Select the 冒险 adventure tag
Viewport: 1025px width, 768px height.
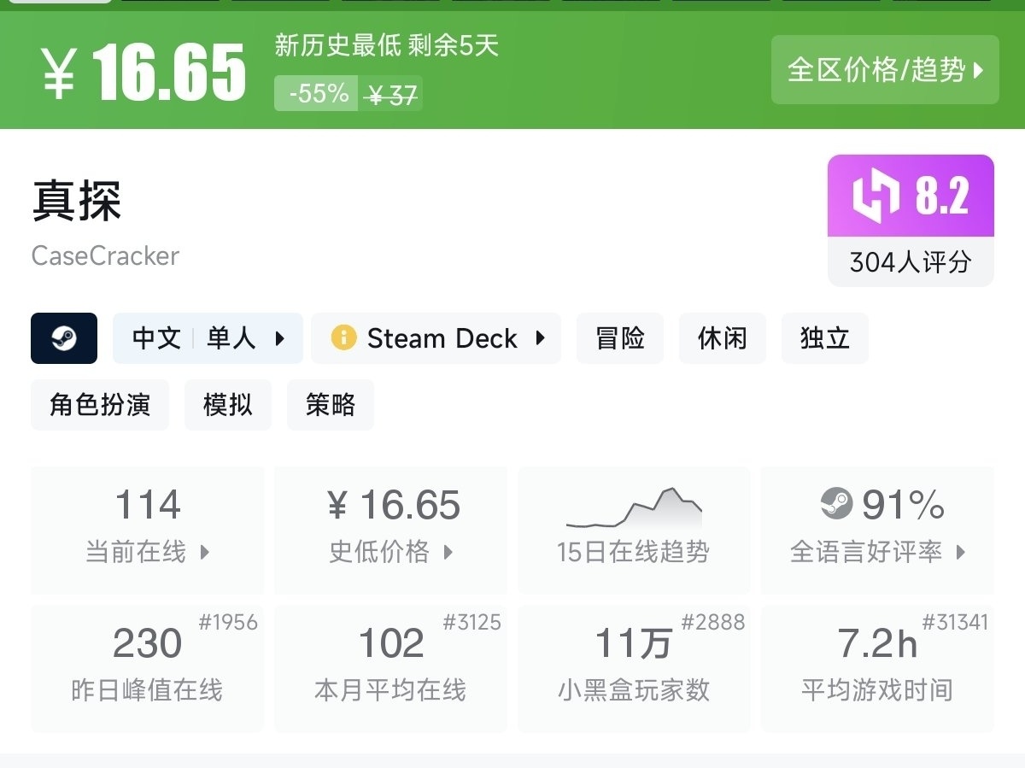(620, 338)
